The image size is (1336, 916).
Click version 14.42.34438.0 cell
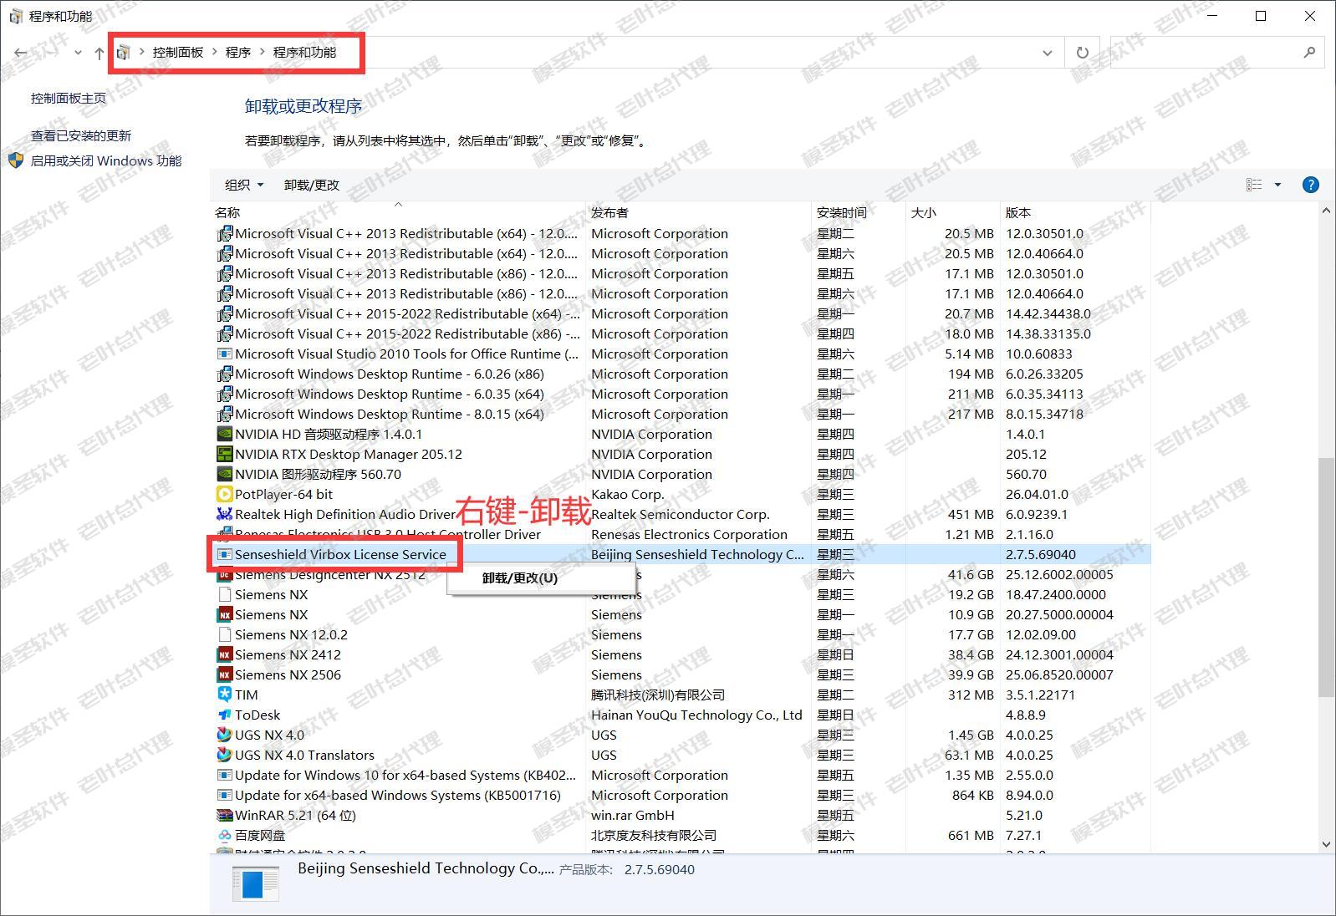tap(1048, 313)
